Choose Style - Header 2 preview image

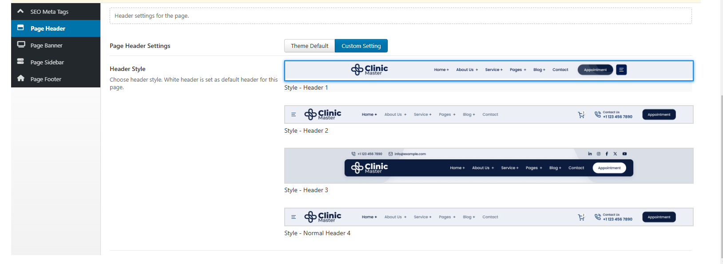[489, 114]
